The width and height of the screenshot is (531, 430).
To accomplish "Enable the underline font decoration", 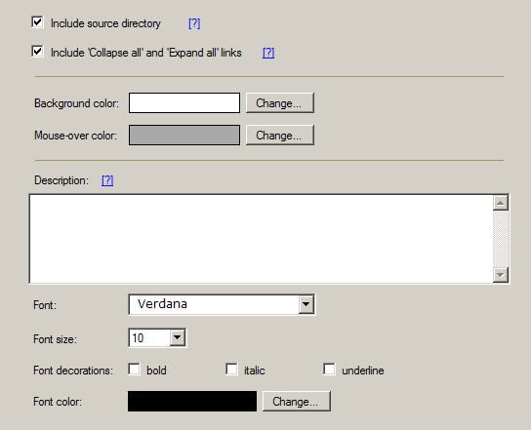I will tap(329, 370).
